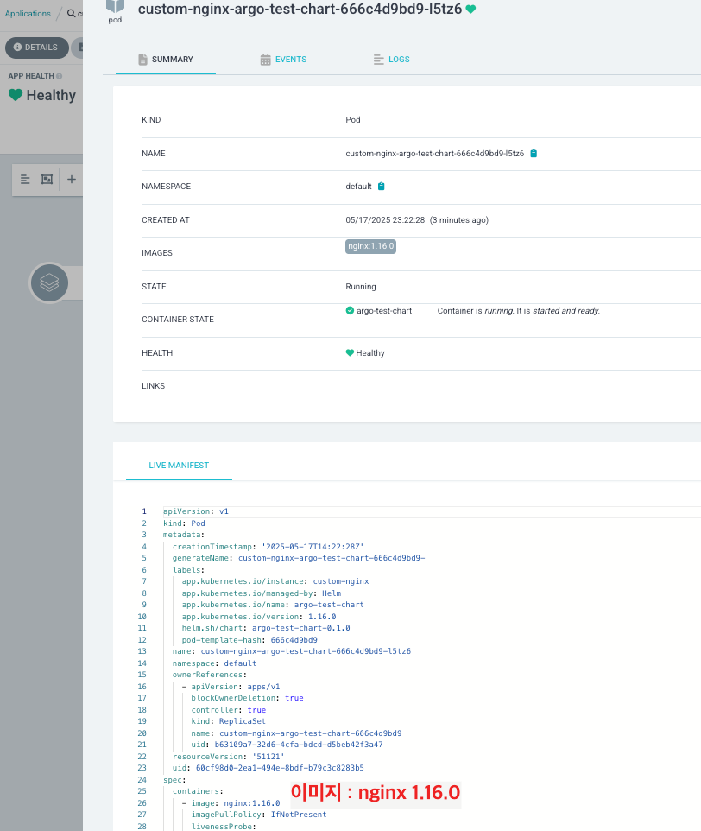Click the 'Running' state value
The image size is (701, 831).
click(x=361, y=286)
